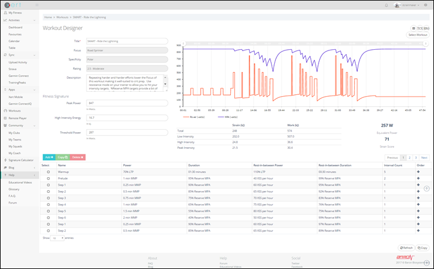The width and height of the screenshot is (434, 269).
Task: Select the Warmup row radio button
Action: pos(48,172)
